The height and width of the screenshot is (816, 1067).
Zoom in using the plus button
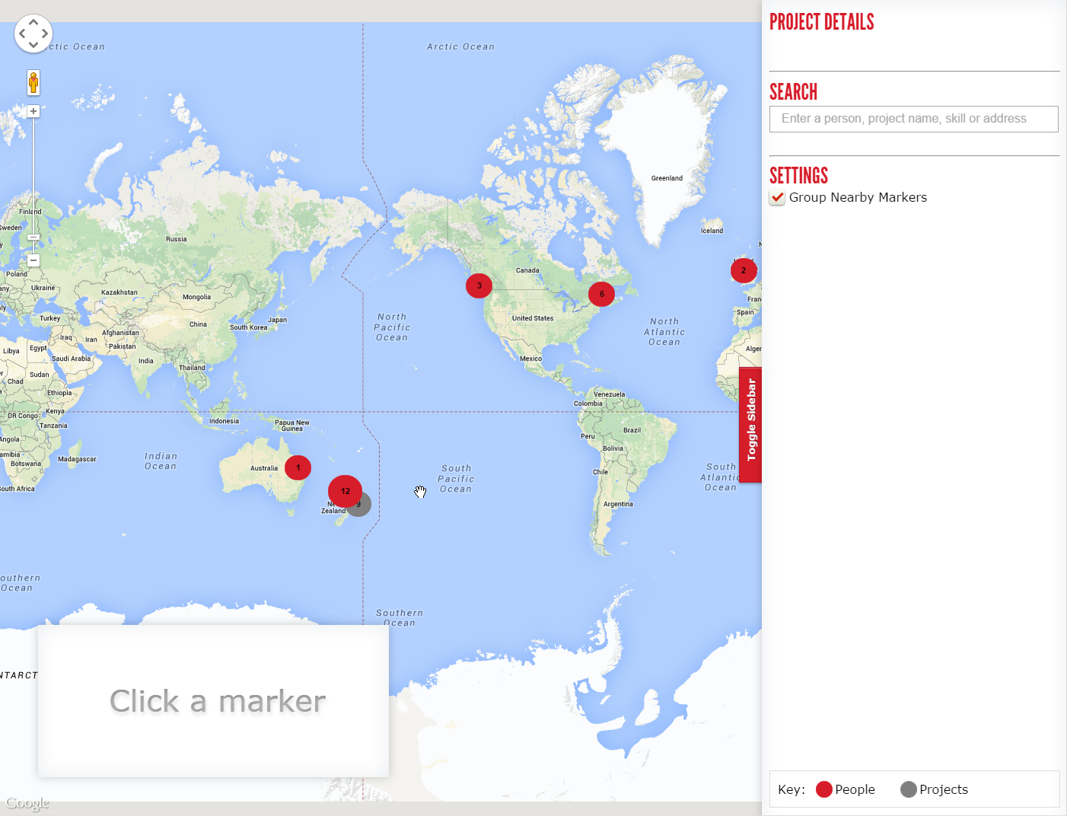[33, 111]
